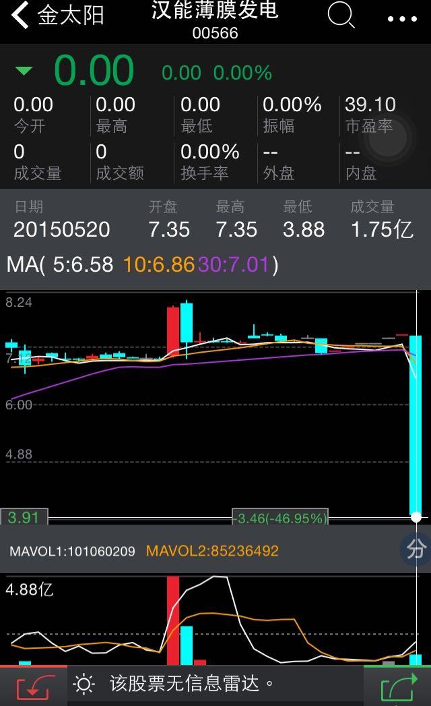
Task: Tap the date 20150520
Action: pyautogui.click(x=62, y=230)
